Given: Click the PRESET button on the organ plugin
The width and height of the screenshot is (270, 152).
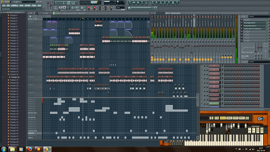Looking at the screenshot, I should 242,118.
